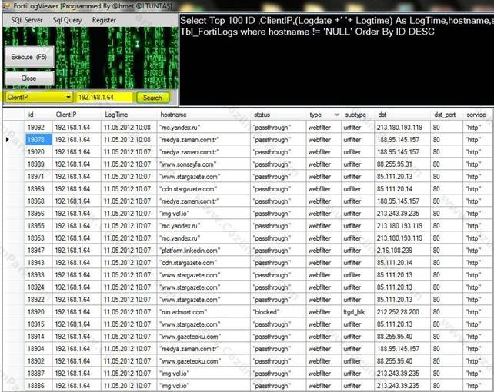Viewport: 494px width, 392px height.
Task: Select cell with id 19092
Action: tap(38, 128)
